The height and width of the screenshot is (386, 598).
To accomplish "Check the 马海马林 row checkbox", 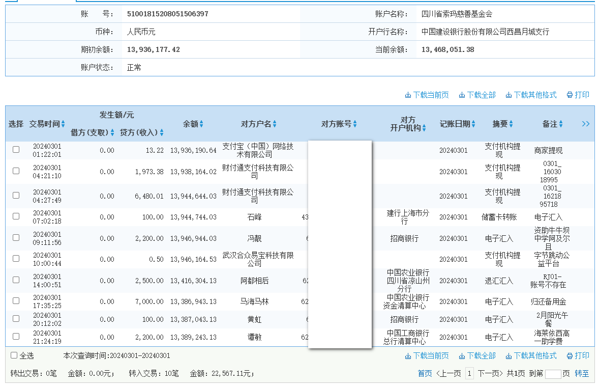I will click(x=16, y=301).
